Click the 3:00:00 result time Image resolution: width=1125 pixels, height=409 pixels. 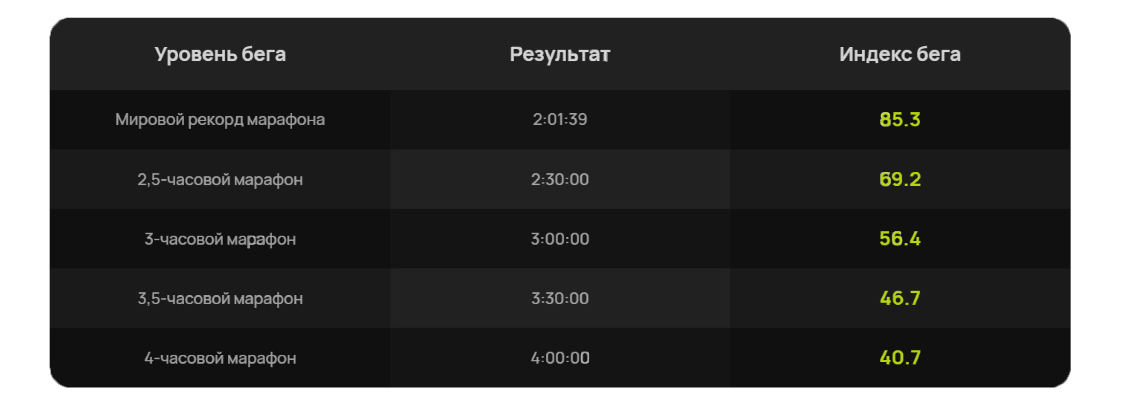[560, 239]
